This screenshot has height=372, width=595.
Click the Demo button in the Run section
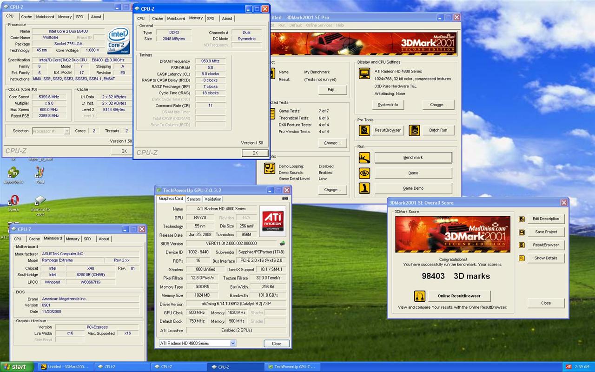click(413, 173)
